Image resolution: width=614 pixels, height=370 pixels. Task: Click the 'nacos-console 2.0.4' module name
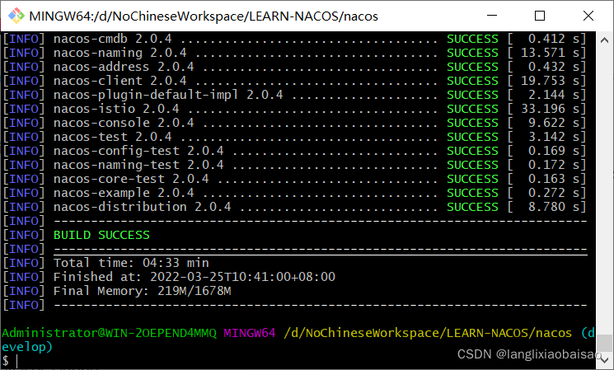[x=124, y=123]
